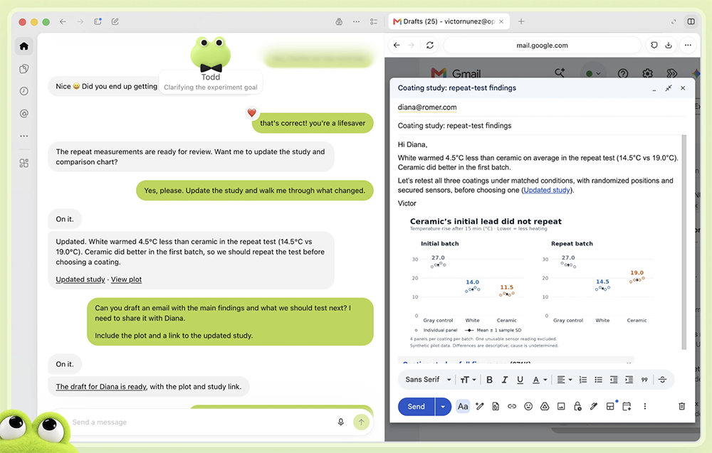Open the new chat compose pencil icon
Viewport: 712px width, 453px height.
115,21
